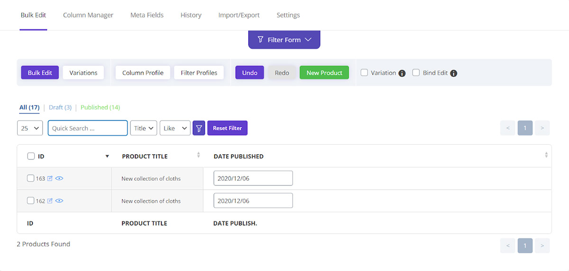Edit date published field for product 163
The width and height of the screenshot is (569, 271).
[x=253, y=178]
